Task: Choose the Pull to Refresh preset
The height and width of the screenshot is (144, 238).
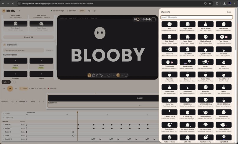Action: [206, 114]
